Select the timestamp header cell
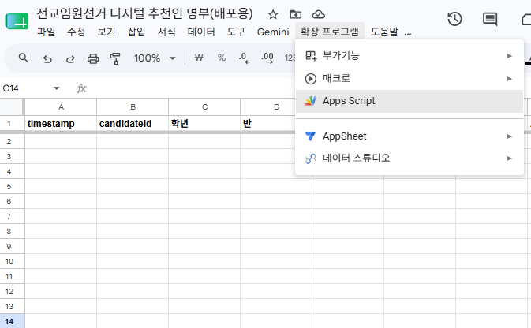531x328 pixels. coord(61,124)
